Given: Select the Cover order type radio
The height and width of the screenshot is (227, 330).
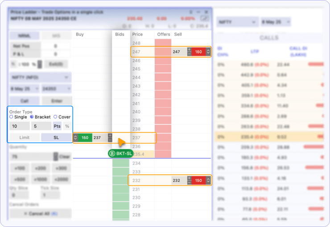Looking at the screenshot, I should pyautogui.click(x=55, y=117).
